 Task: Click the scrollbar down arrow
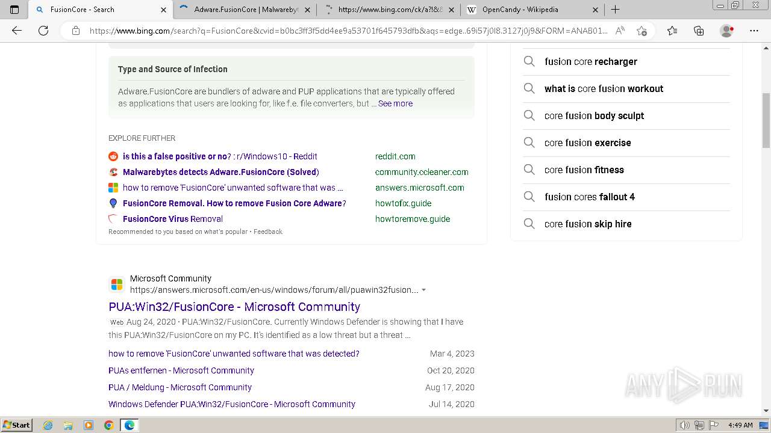click(766, 411)
